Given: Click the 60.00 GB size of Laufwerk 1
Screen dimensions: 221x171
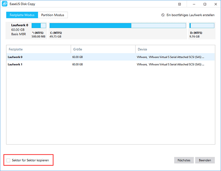Looking at the screenshot, I should [77, 64].
